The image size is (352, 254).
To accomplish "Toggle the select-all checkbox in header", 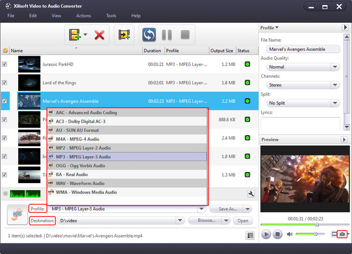I will pyautogui.click(x=5, y=50).
